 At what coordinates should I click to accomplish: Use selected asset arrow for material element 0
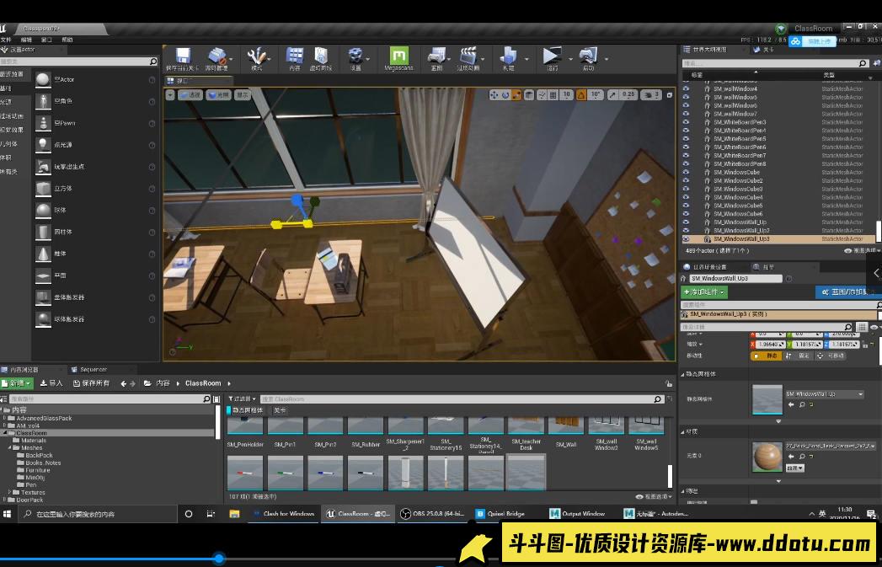(x=791, y=457)
